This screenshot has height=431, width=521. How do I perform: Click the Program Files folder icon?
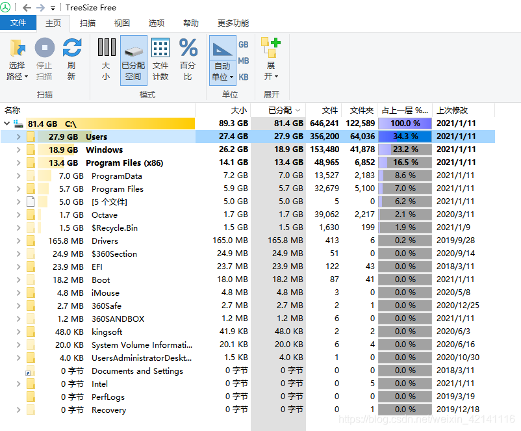tap(31, 189)
